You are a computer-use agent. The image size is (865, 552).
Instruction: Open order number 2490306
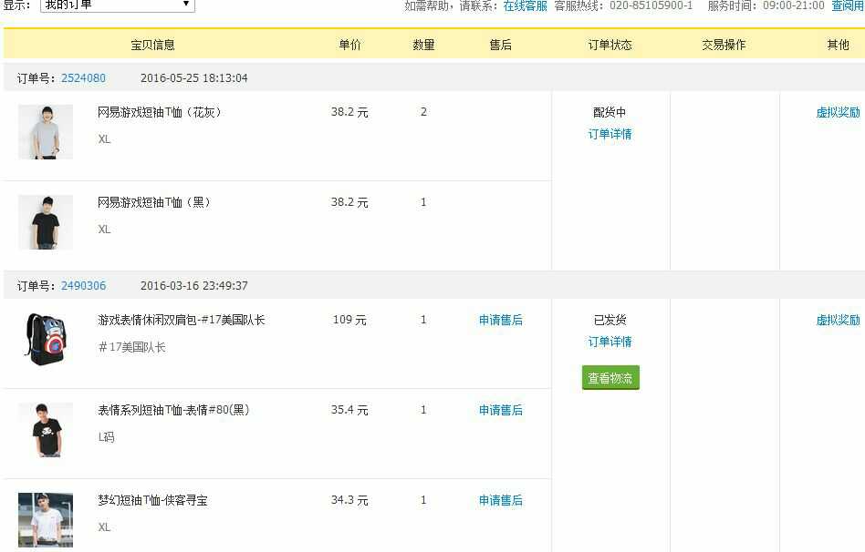83,286
